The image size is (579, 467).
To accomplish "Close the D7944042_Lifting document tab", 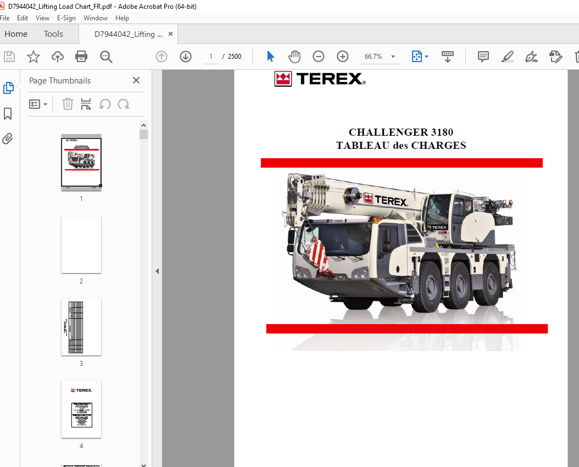I will click(171, 34).
